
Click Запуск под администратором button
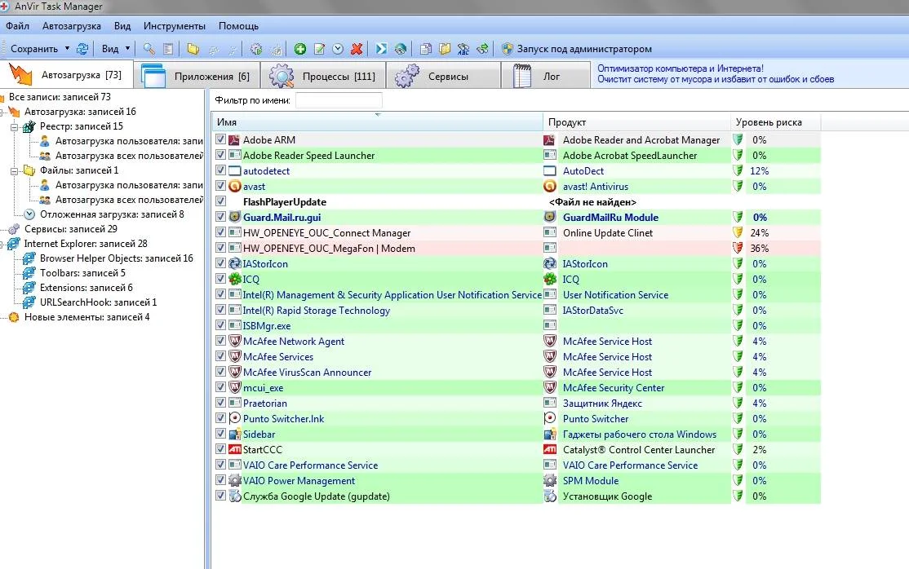[x=576, y=49]
